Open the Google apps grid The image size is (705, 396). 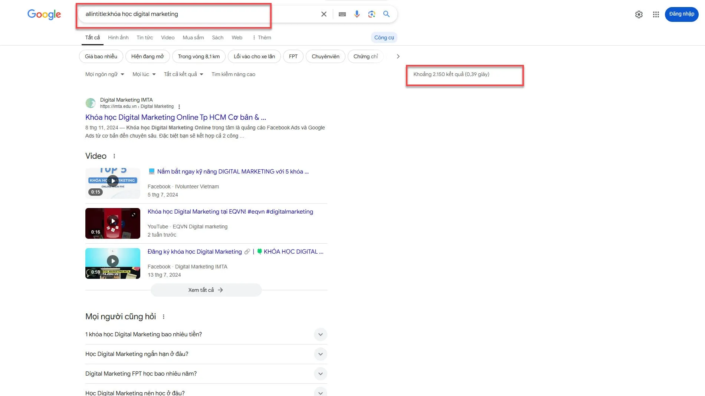coord(656,14)
